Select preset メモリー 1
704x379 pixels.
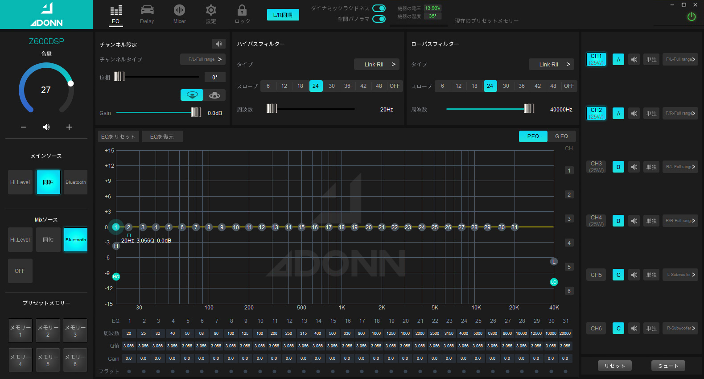pyautogui.click(x=21, y=330)
